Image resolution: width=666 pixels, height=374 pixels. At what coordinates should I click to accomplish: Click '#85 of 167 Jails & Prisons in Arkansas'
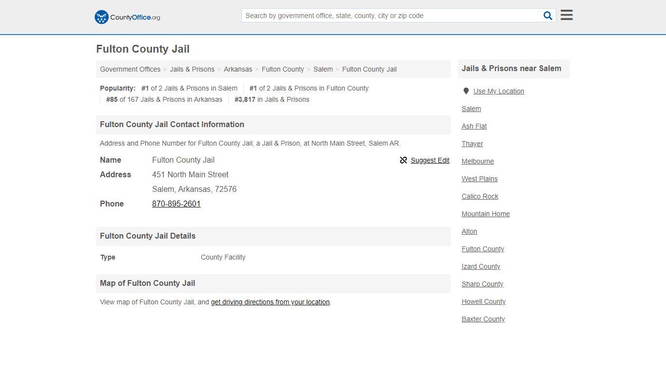164,99
